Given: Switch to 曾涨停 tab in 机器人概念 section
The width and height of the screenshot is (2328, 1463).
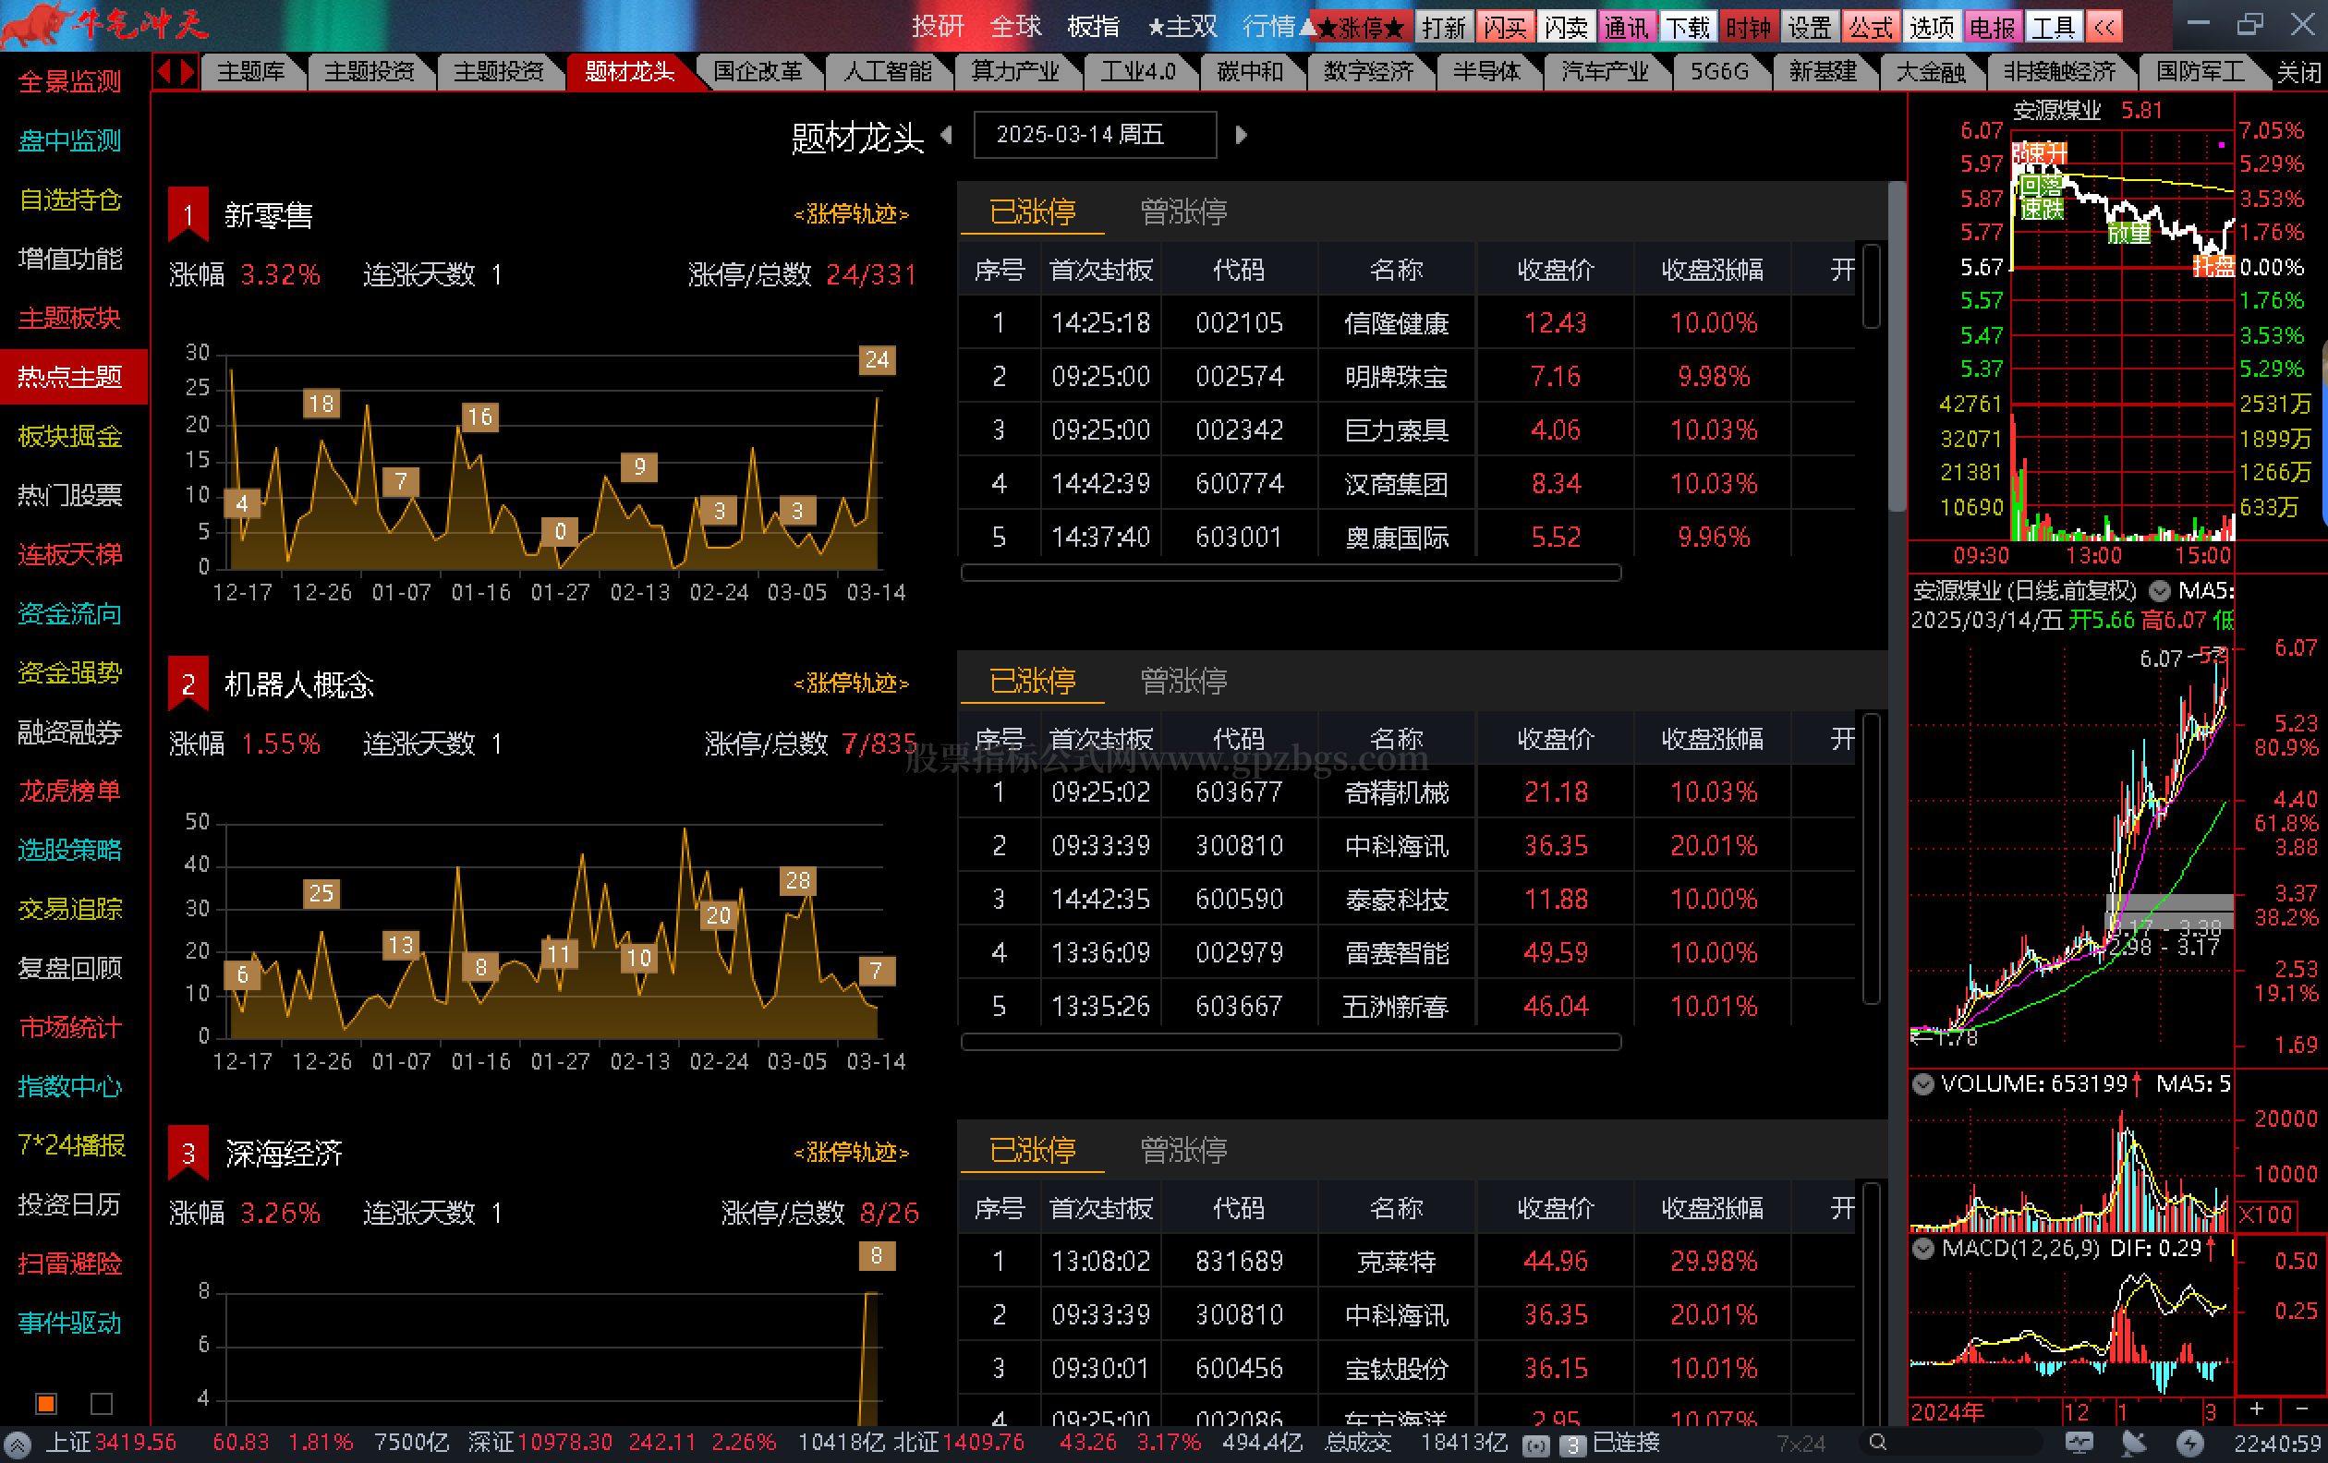Looking at the screenshot, I should tap(1184, 682).
